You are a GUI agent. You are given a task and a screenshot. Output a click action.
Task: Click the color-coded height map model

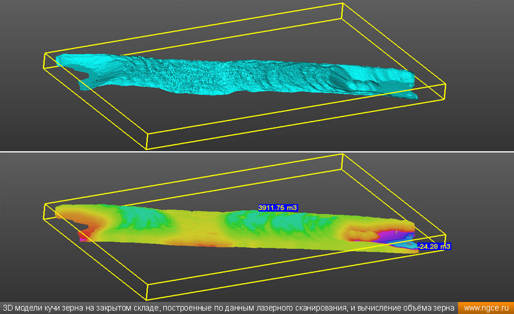pos(236,229)
